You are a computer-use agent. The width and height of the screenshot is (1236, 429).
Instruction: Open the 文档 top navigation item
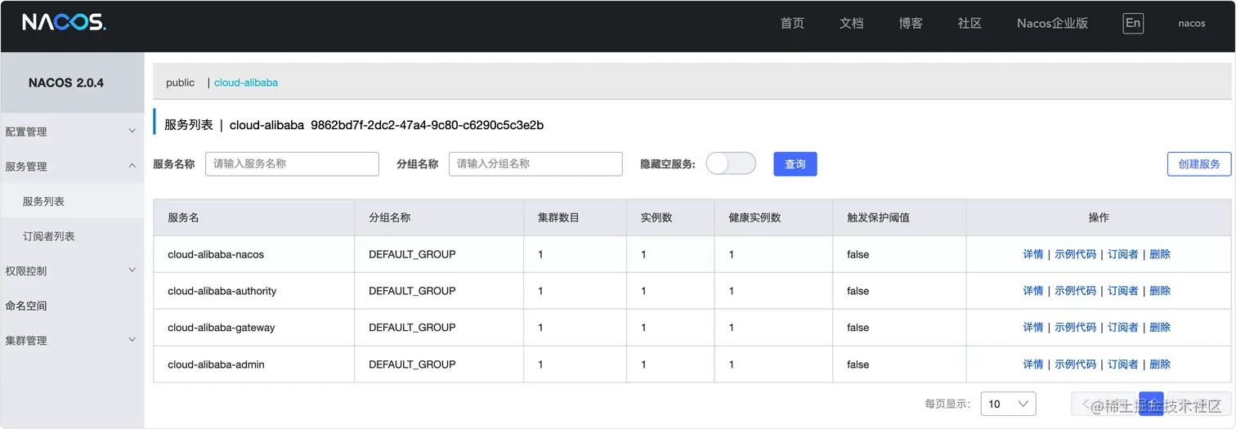[851, 24]
